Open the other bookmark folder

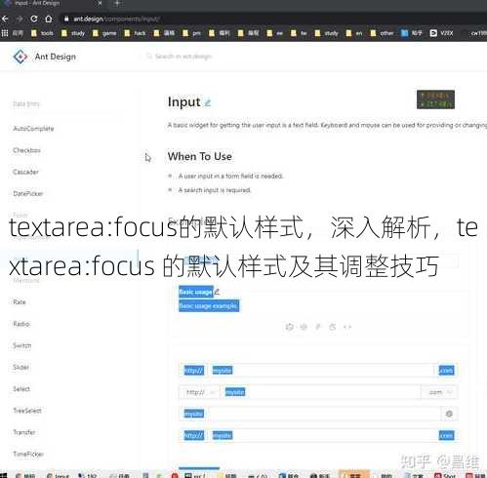(x=383, y=33)
